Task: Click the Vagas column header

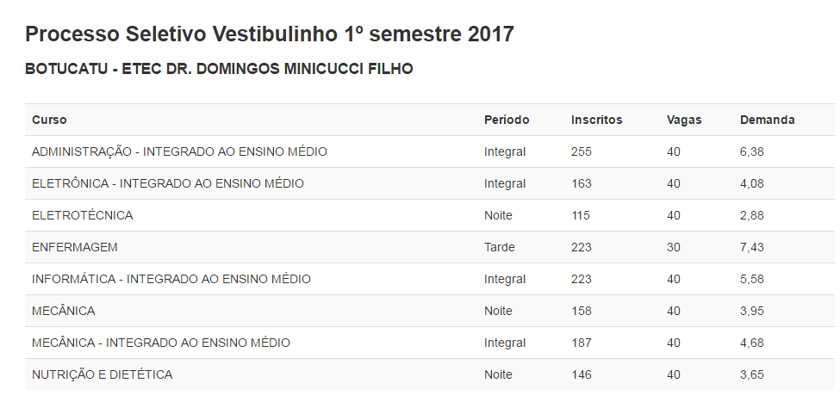Action: click(x=683, y=120)
